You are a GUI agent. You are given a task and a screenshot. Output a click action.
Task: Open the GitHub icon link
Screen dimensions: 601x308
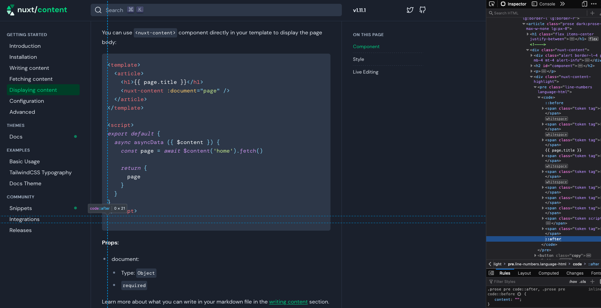click(422, 10)
